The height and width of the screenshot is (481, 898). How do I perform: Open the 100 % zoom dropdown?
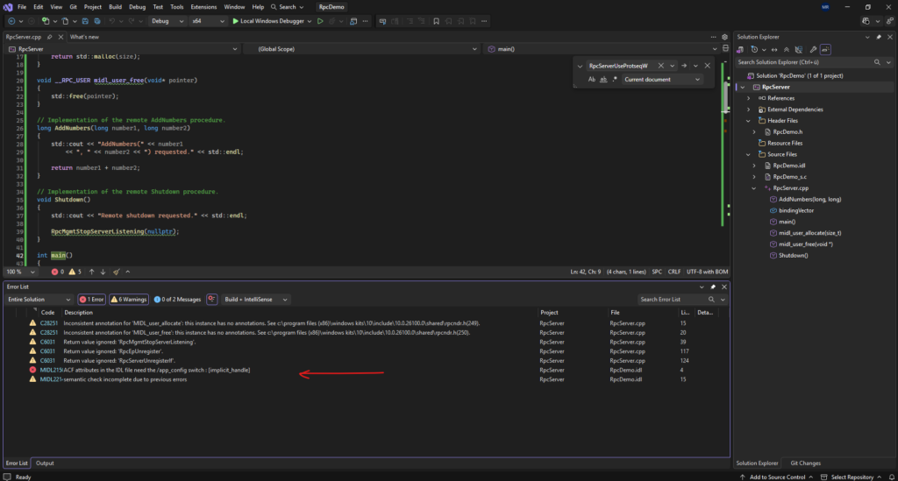tap(21, 272)
